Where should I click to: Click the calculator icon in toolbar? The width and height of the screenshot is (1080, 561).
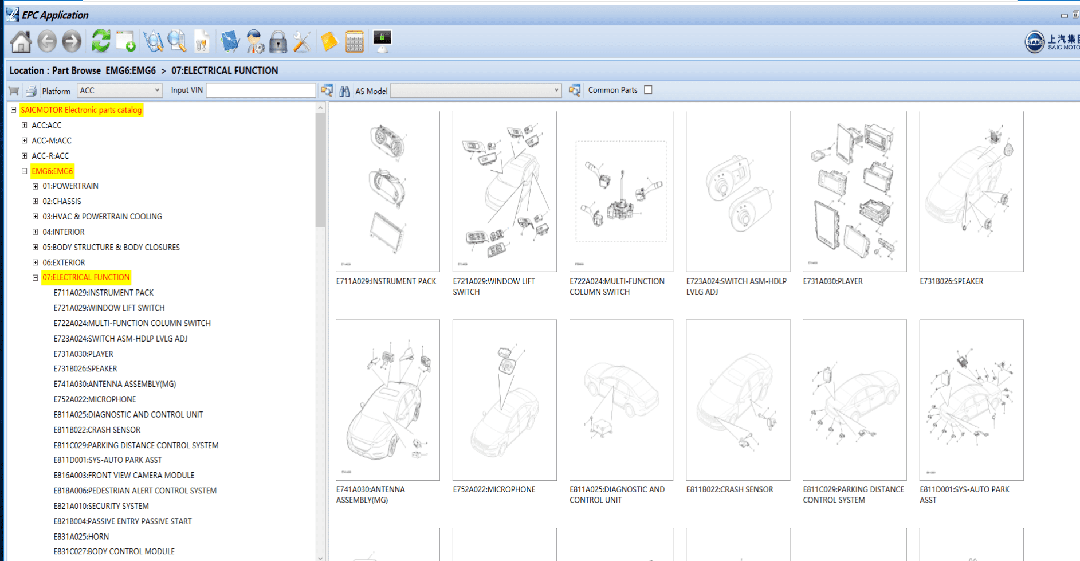[x=354, y=42]
